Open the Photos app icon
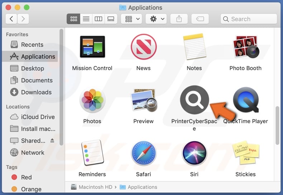Image resolution: width=283 pixels, height=195 pixels. coord(92,100)
